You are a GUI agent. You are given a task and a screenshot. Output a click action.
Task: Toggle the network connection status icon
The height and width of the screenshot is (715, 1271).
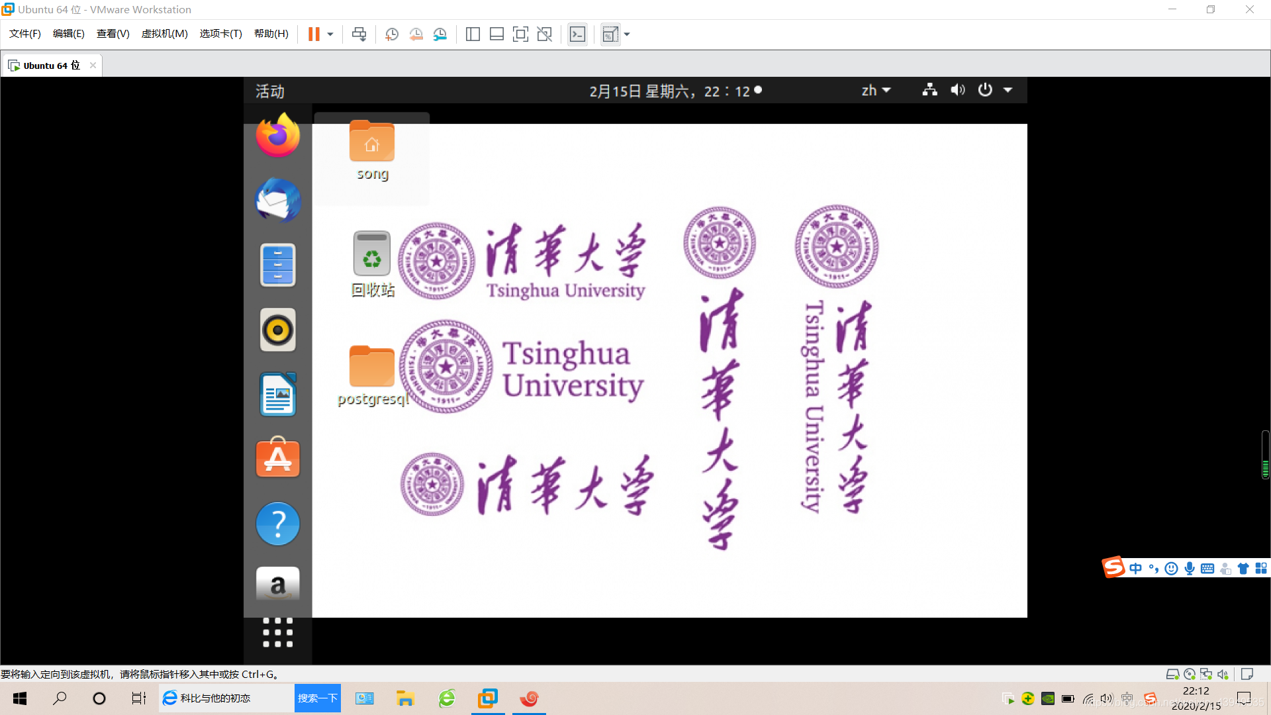(929, 90)
